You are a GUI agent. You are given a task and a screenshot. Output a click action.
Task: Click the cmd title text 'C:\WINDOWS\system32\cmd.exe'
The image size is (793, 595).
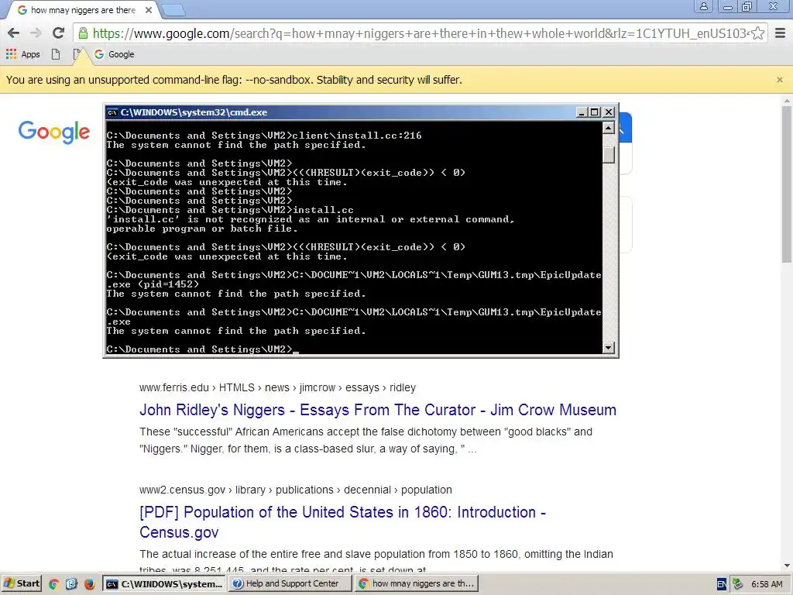coord(194,112)
